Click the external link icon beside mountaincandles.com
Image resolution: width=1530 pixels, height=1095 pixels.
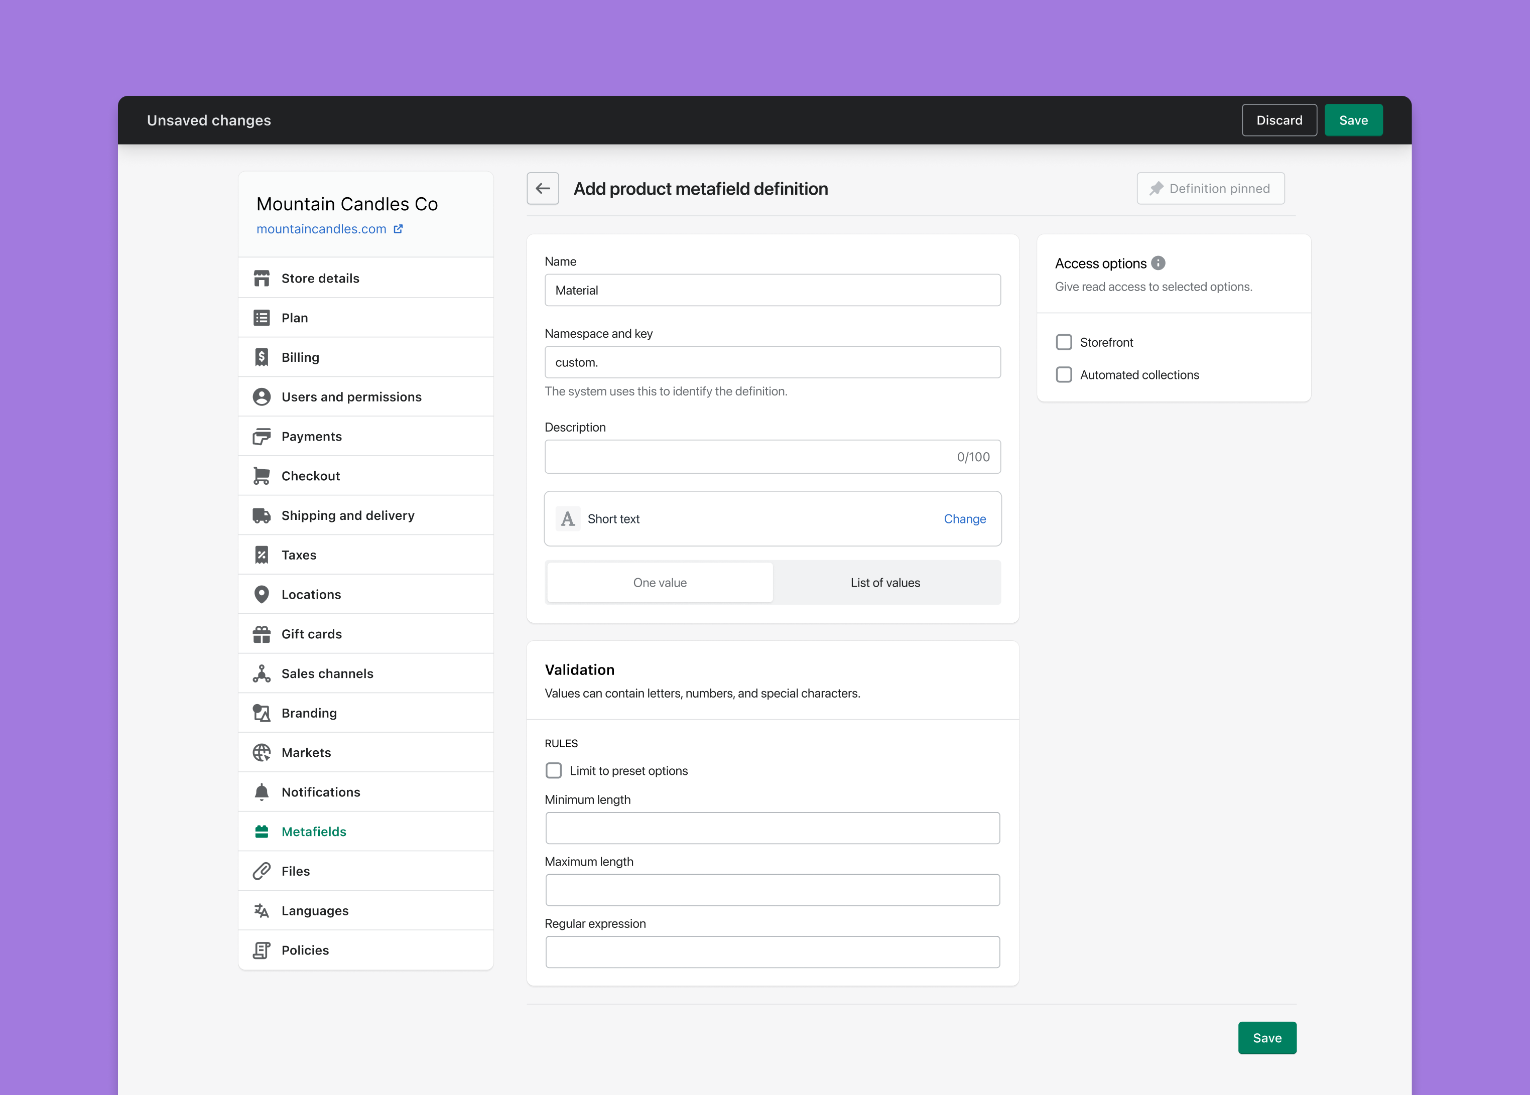tap(399, 229)
